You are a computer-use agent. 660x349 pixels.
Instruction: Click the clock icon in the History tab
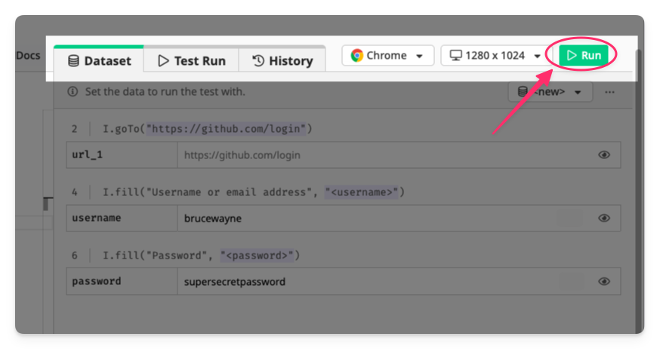(x=258, y=61)
